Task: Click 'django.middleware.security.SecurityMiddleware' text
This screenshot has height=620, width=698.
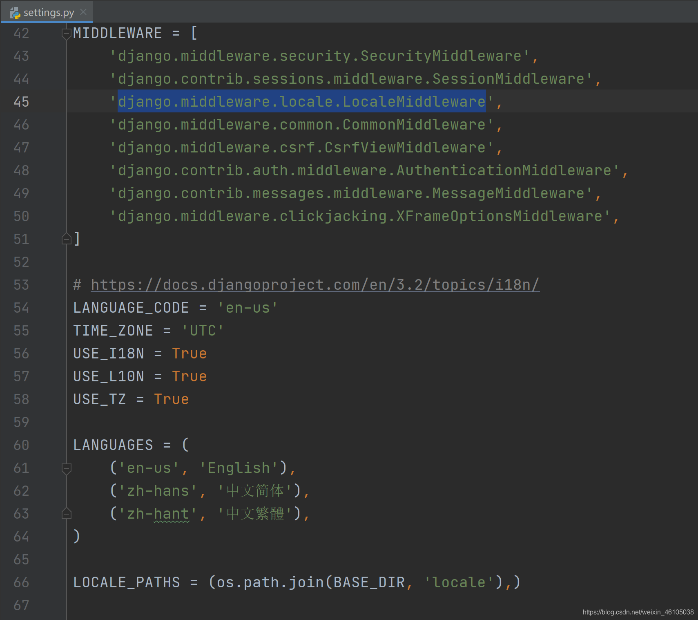Action: [x=319, y=56]
